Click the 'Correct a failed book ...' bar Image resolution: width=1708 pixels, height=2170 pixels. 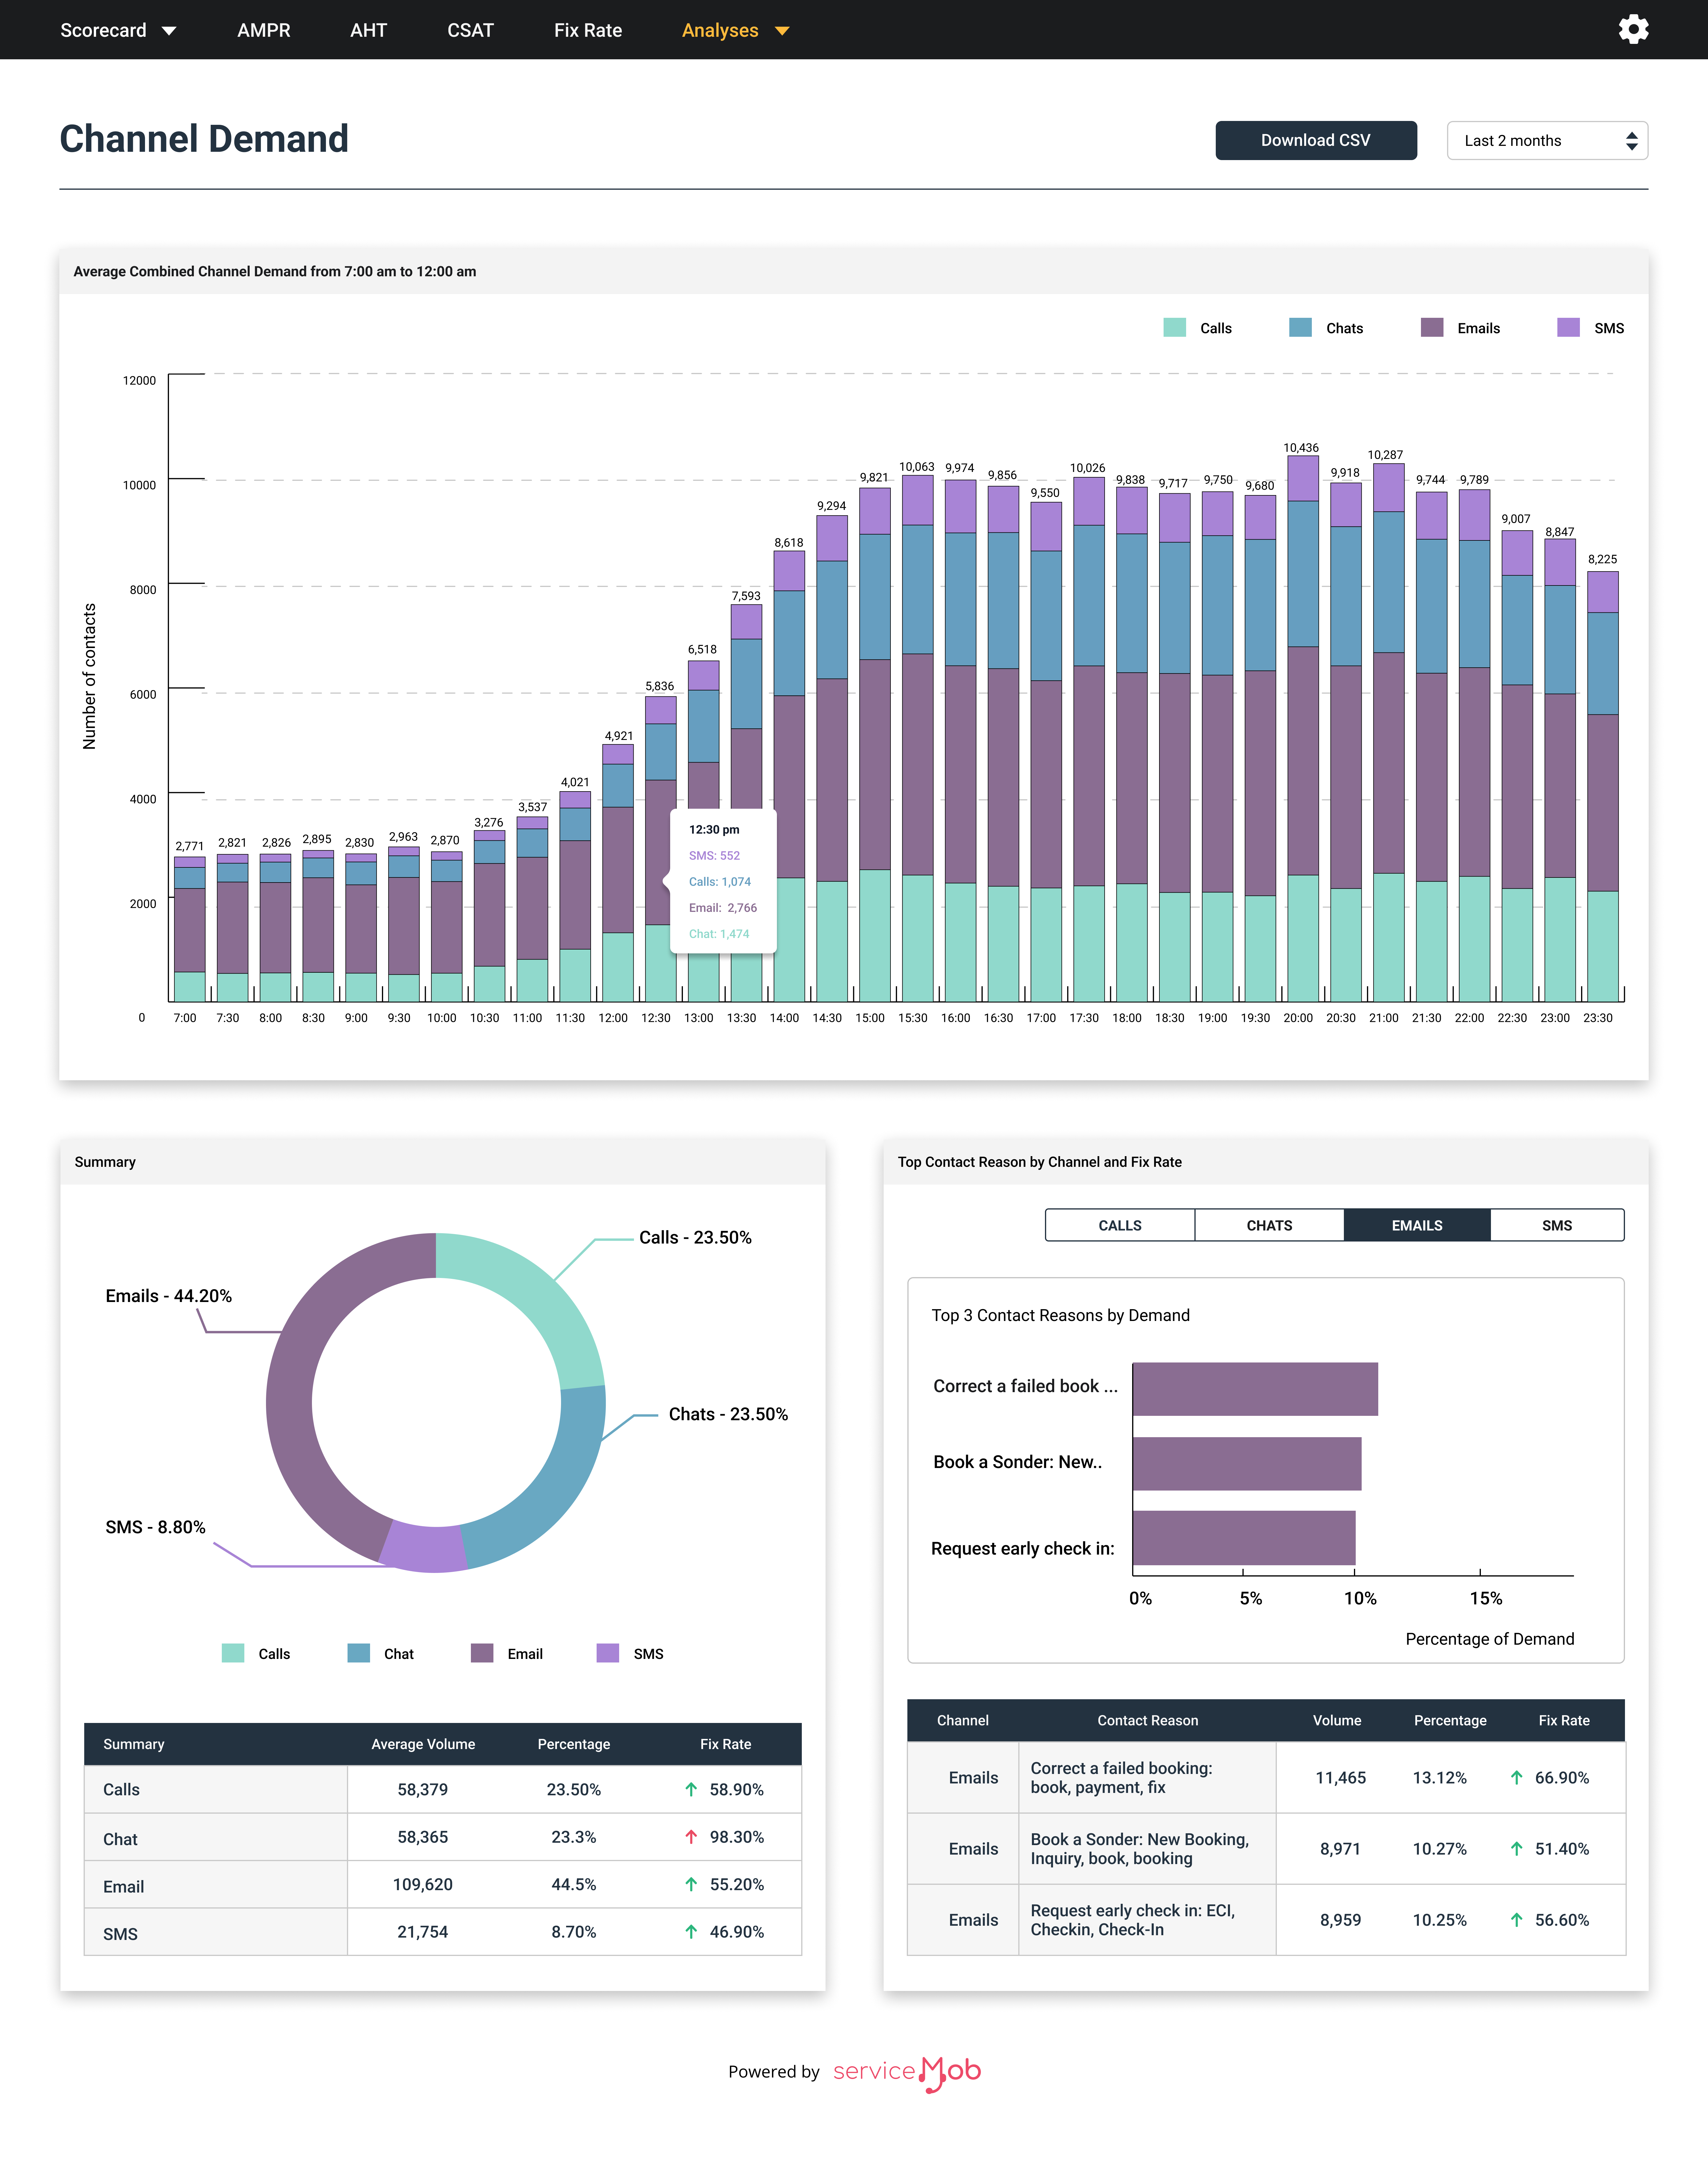coord(1255,1389)
